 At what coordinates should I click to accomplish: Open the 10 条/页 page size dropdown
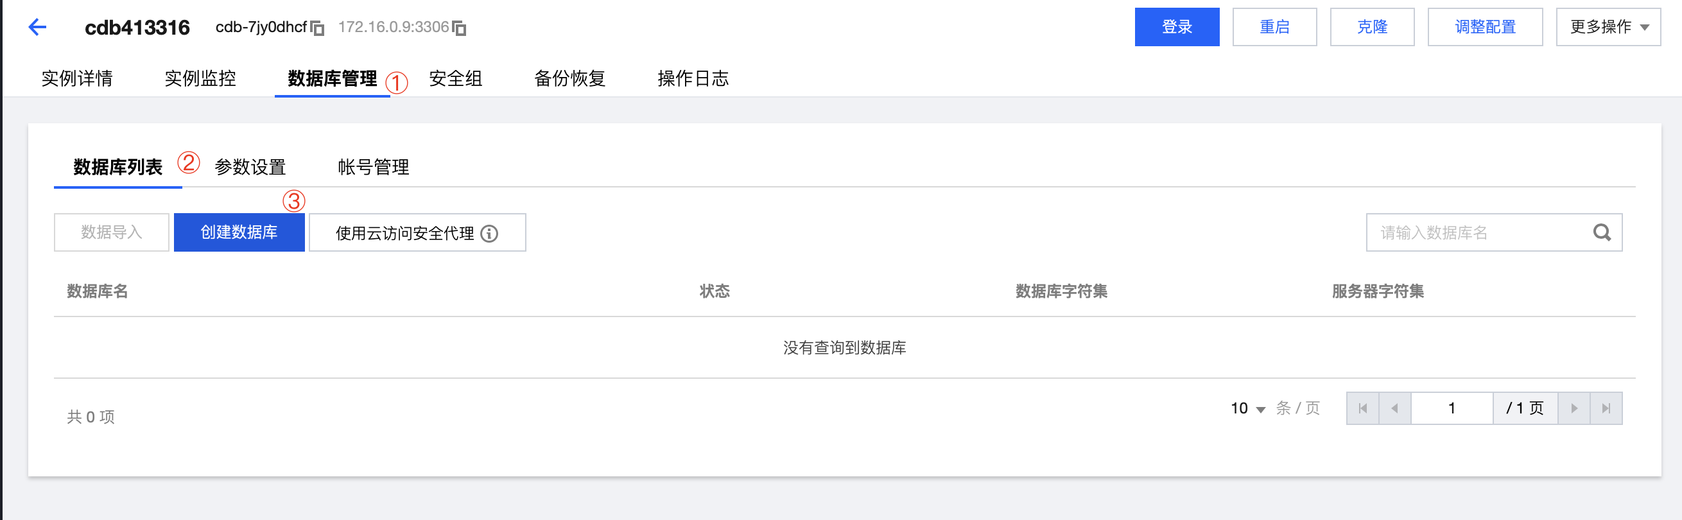1248,408
